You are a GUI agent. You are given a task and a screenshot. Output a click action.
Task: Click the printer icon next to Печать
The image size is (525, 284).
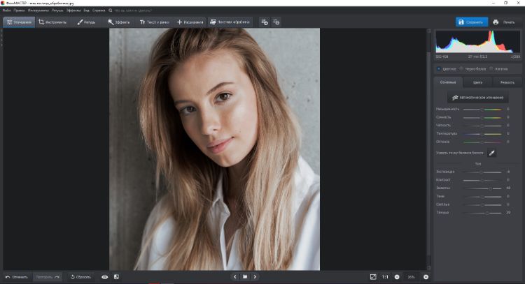(496, 22)
